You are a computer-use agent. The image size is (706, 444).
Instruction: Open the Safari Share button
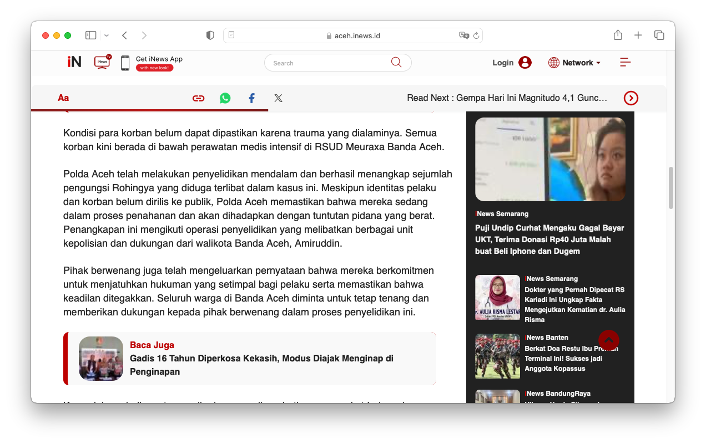tap(618, 35)
